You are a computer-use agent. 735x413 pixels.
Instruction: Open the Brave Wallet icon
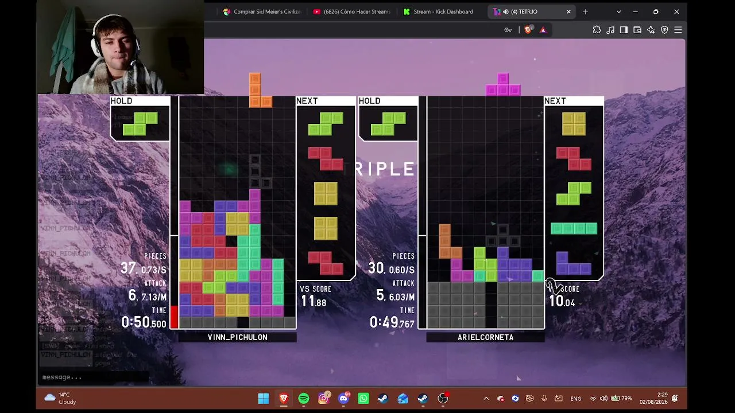637,30
